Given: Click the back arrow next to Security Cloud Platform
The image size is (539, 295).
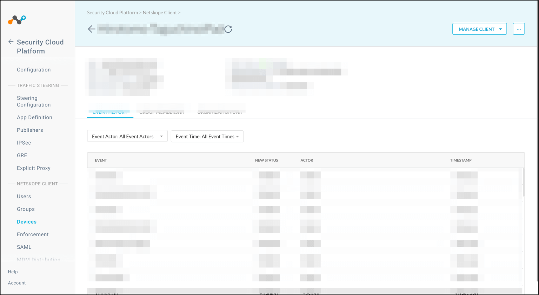Looking at the screenshot, I should click(11, 42).
